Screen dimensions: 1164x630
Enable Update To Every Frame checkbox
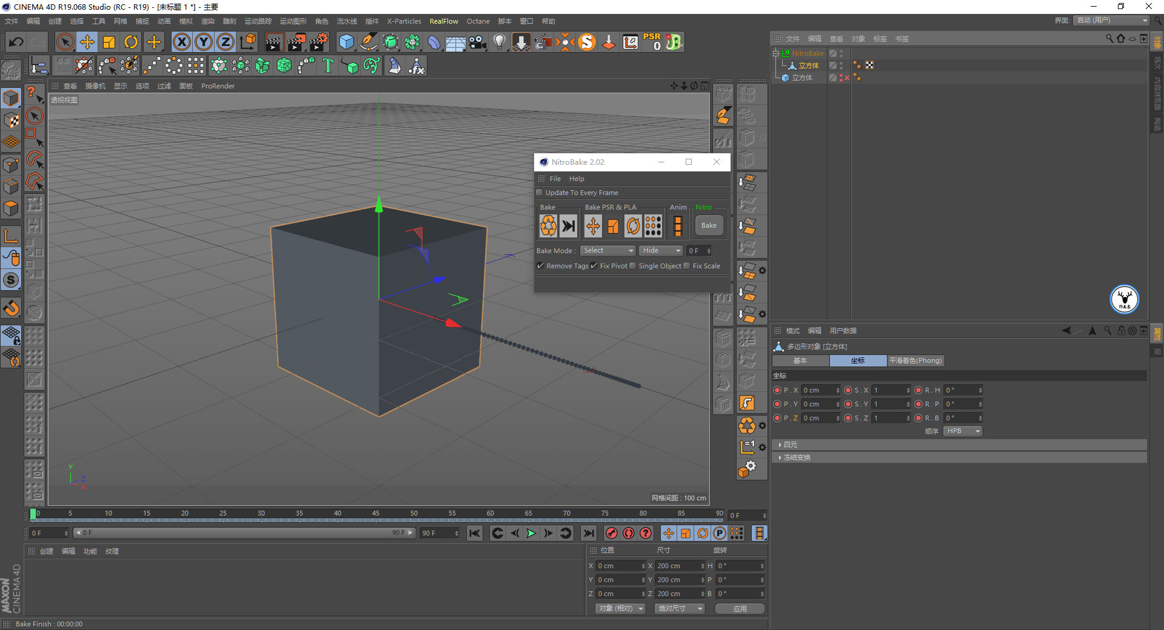[x=540, y=193]
